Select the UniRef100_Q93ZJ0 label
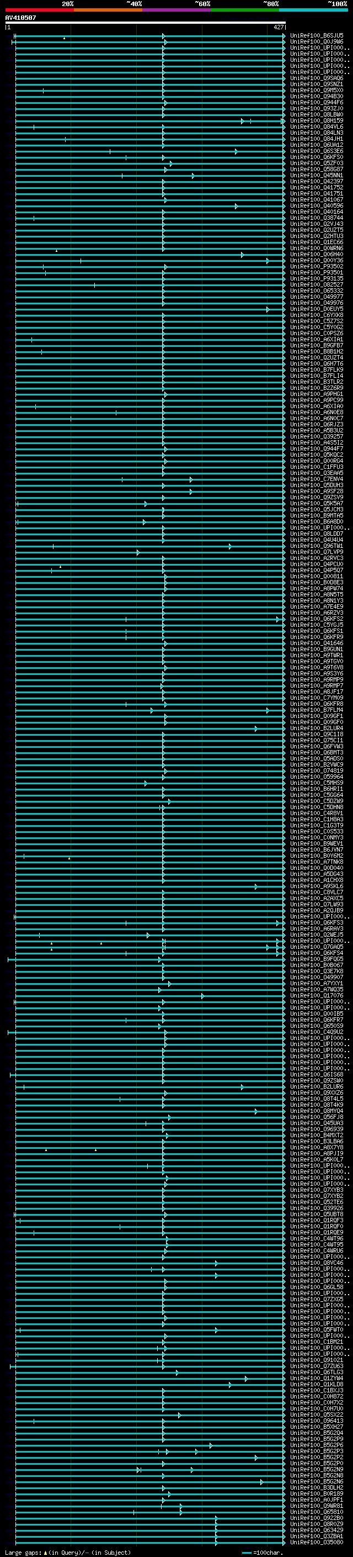 pyautogui.click(x=317, y=109)
